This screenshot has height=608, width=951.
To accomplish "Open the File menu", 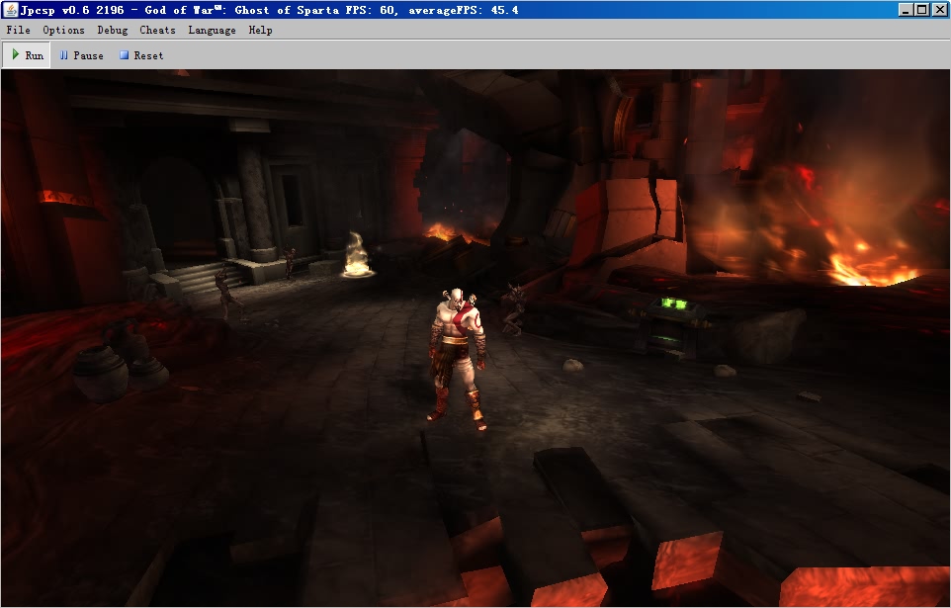I will click(x=18, y=30).
